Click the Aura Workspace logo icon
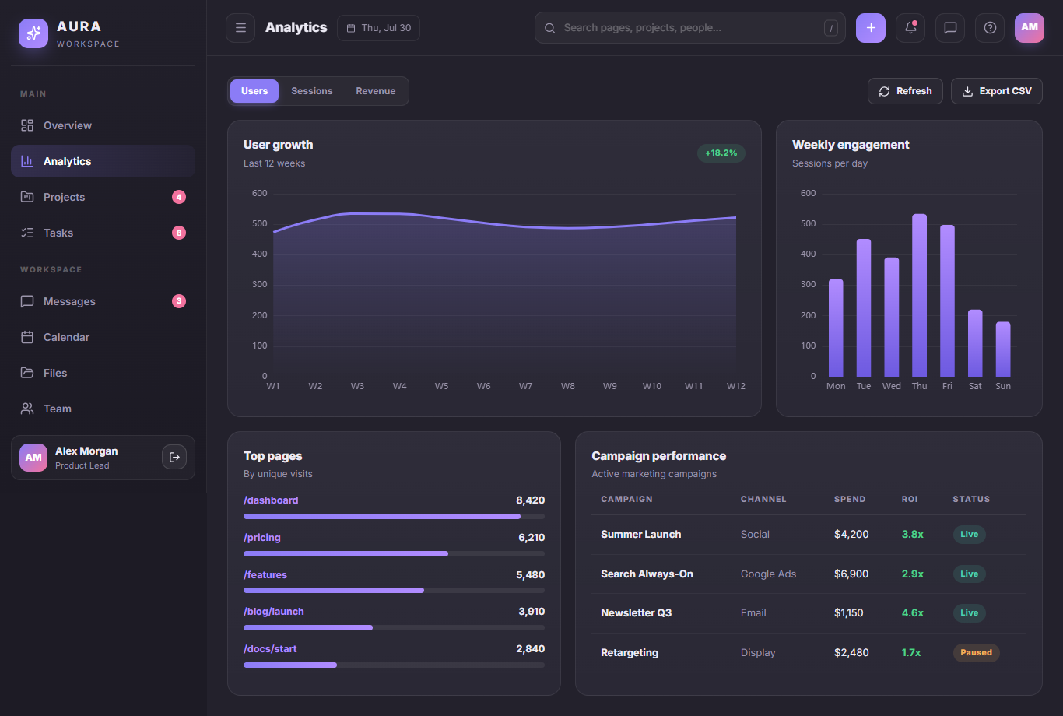Viewport: 1063px width, 716px height. pyautogui.click(x=33, y=33)
